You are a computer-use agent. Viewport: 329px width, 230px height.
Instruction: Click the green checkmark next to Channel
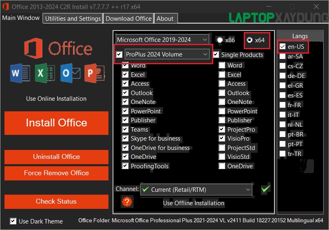266,189
